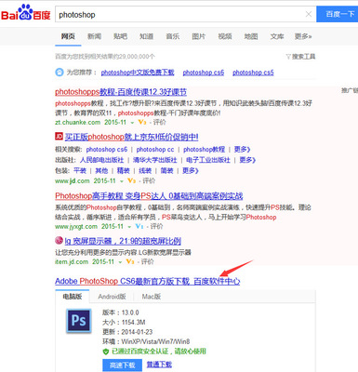The width and height of the screenshot is (358, 372).
Task: Select publisher 电子工业出版社
Action: 208,160
